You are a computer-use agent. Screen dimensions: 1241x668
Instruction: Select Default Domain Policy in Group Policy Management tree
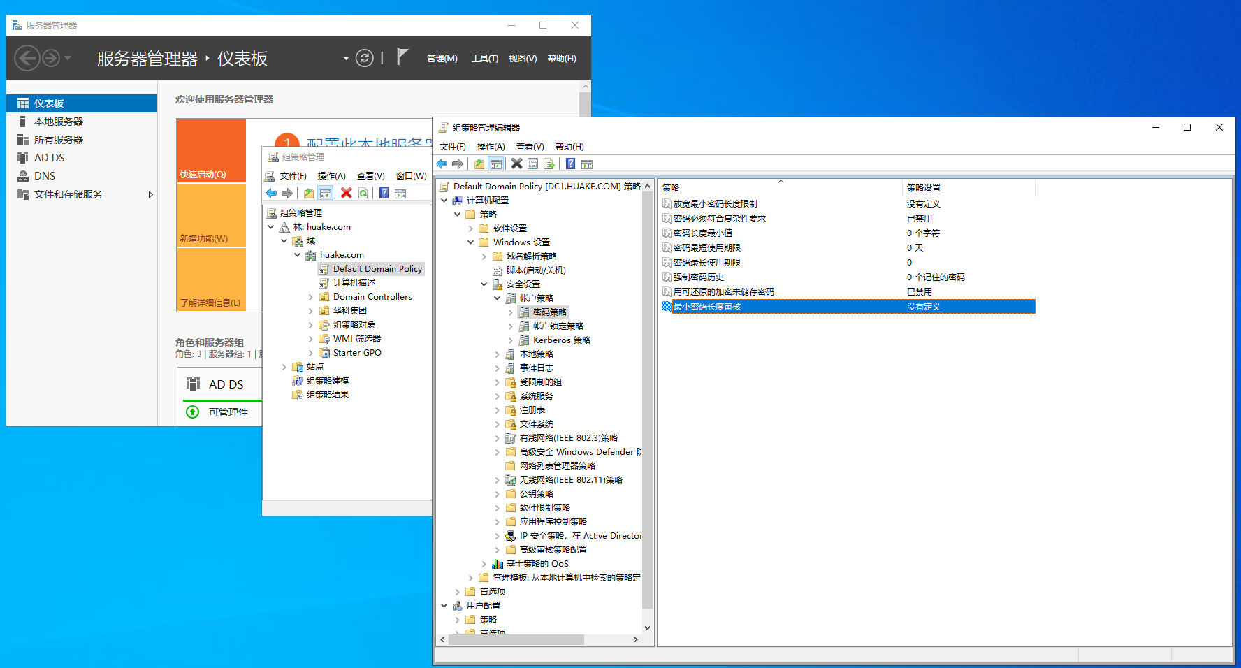coord(377,269)
